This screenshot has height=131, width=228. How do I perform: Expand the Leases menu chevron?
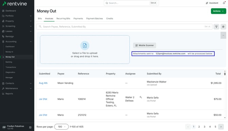pyautogui.click(x=31, y=31)
